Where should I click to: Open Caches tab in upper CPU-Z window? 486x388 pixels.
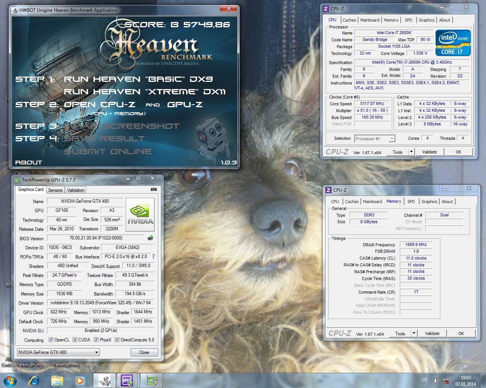click(349, 20)
